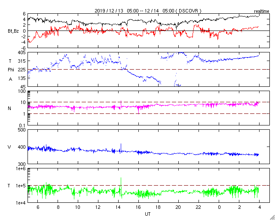Click the '315' value on Phi axis
Screen dimensions: 275x220
[x=22, y=61]
